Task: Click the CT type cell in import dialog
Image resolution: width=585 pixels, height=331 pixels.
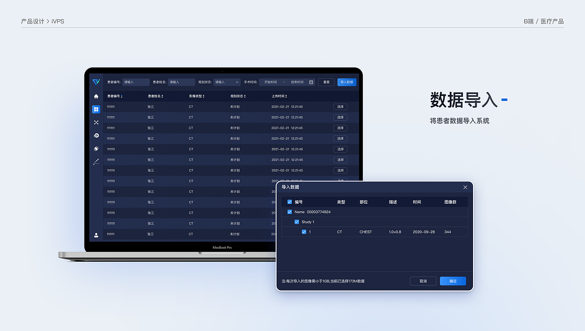Action: coord(340,232)
